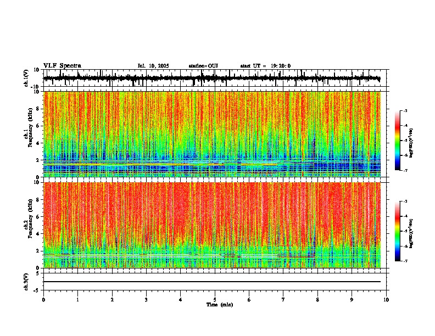Select the date text "Jul. 10, 2025"
This screenshot has height=336, width=435.
[x=153, y=66]
